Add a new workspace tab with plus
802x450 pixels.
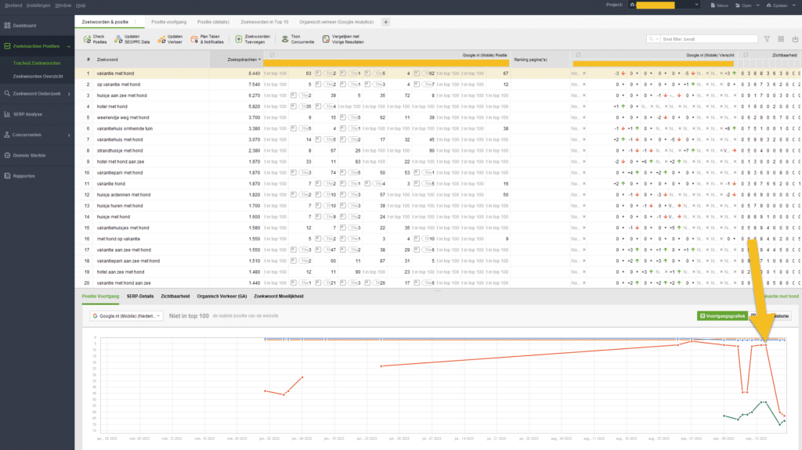tap(386, 22)
